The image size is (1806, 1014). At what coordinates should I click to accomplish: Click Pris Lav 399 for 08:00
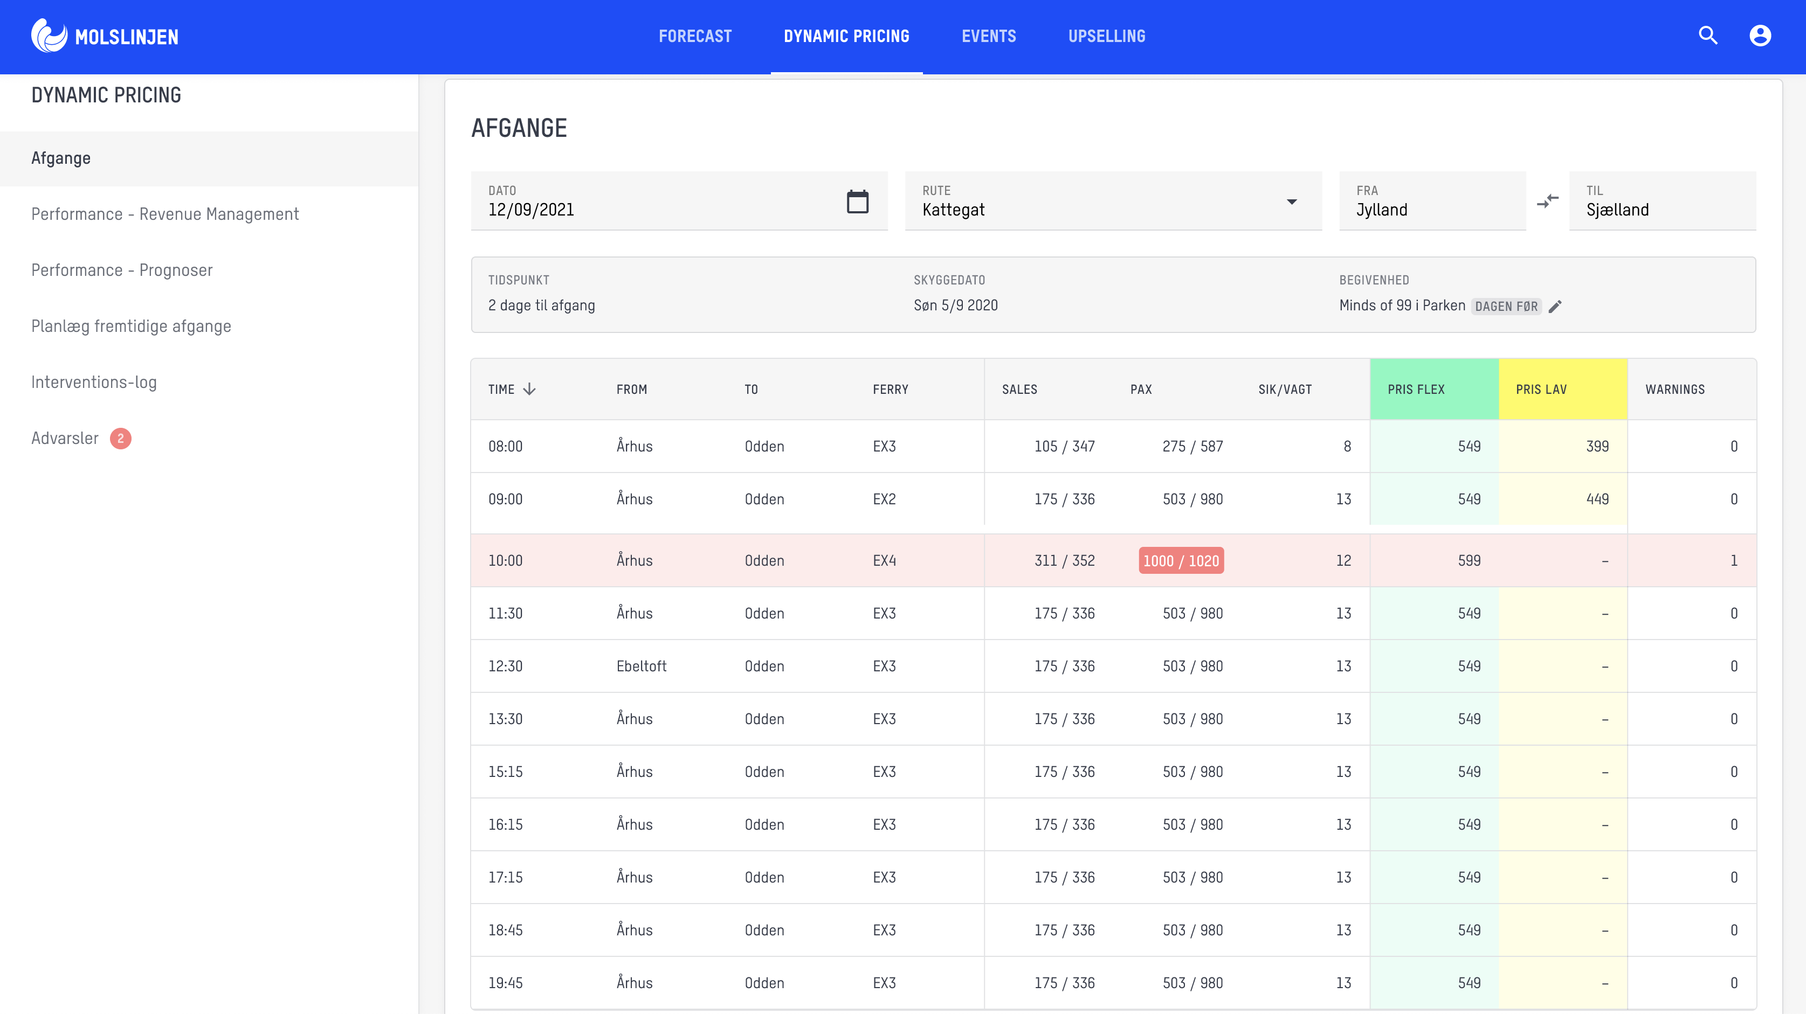(1597, 446)
